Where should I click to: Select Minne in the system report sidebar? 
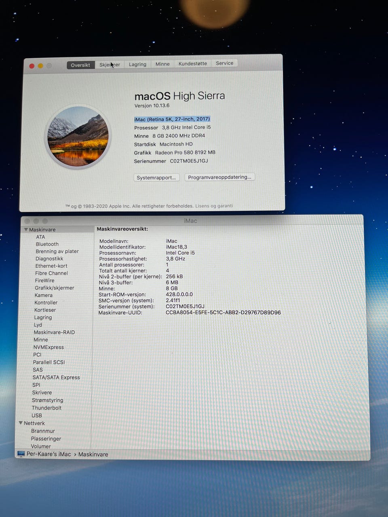(41, 340)
